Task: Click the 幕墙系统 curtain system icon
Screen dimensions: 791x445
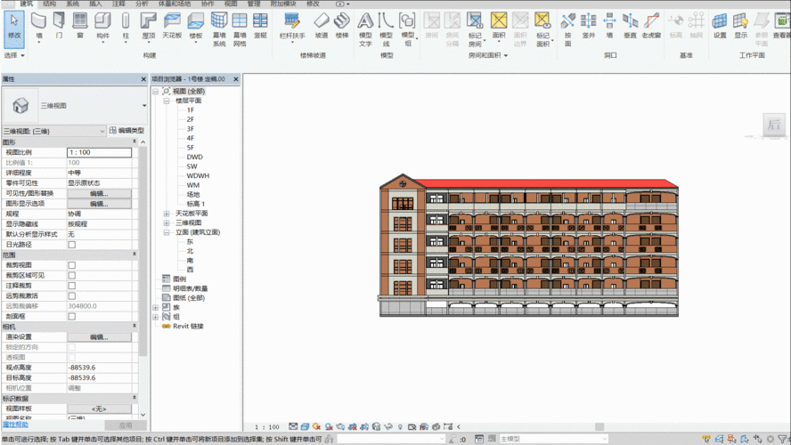Action: coord(219,27)
